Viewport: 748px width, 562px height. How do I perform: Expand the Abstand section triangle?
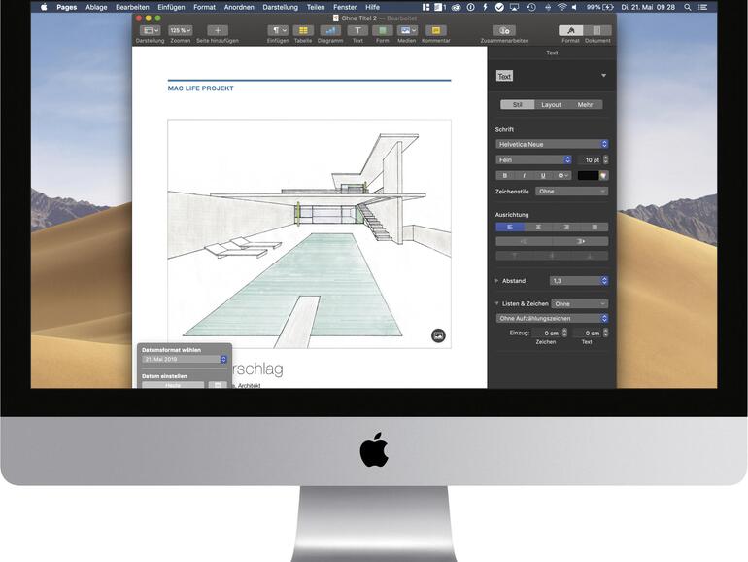point(496,281)
